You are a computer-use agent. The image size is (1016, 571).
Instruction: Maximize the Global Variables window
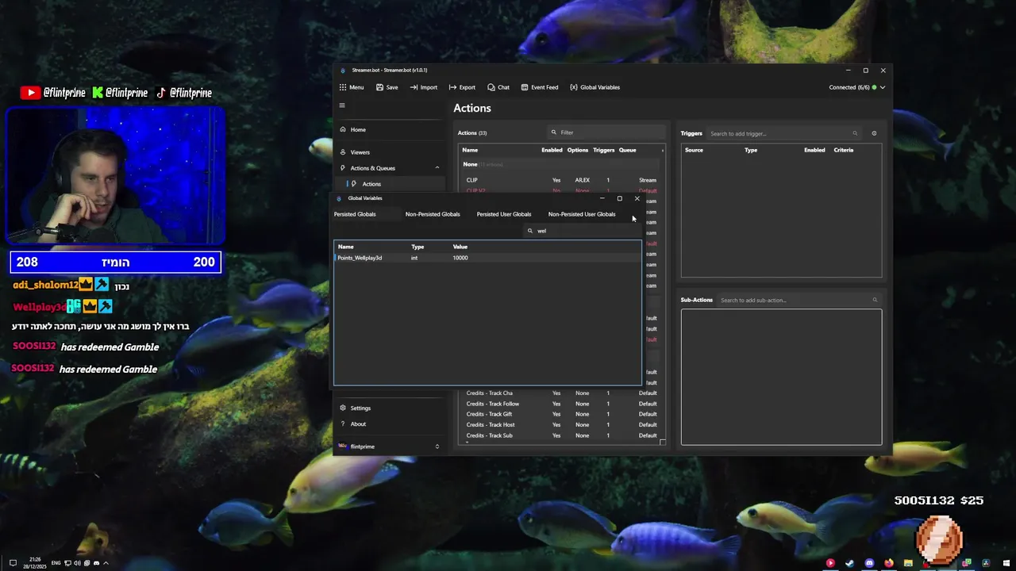coord(619,198)
